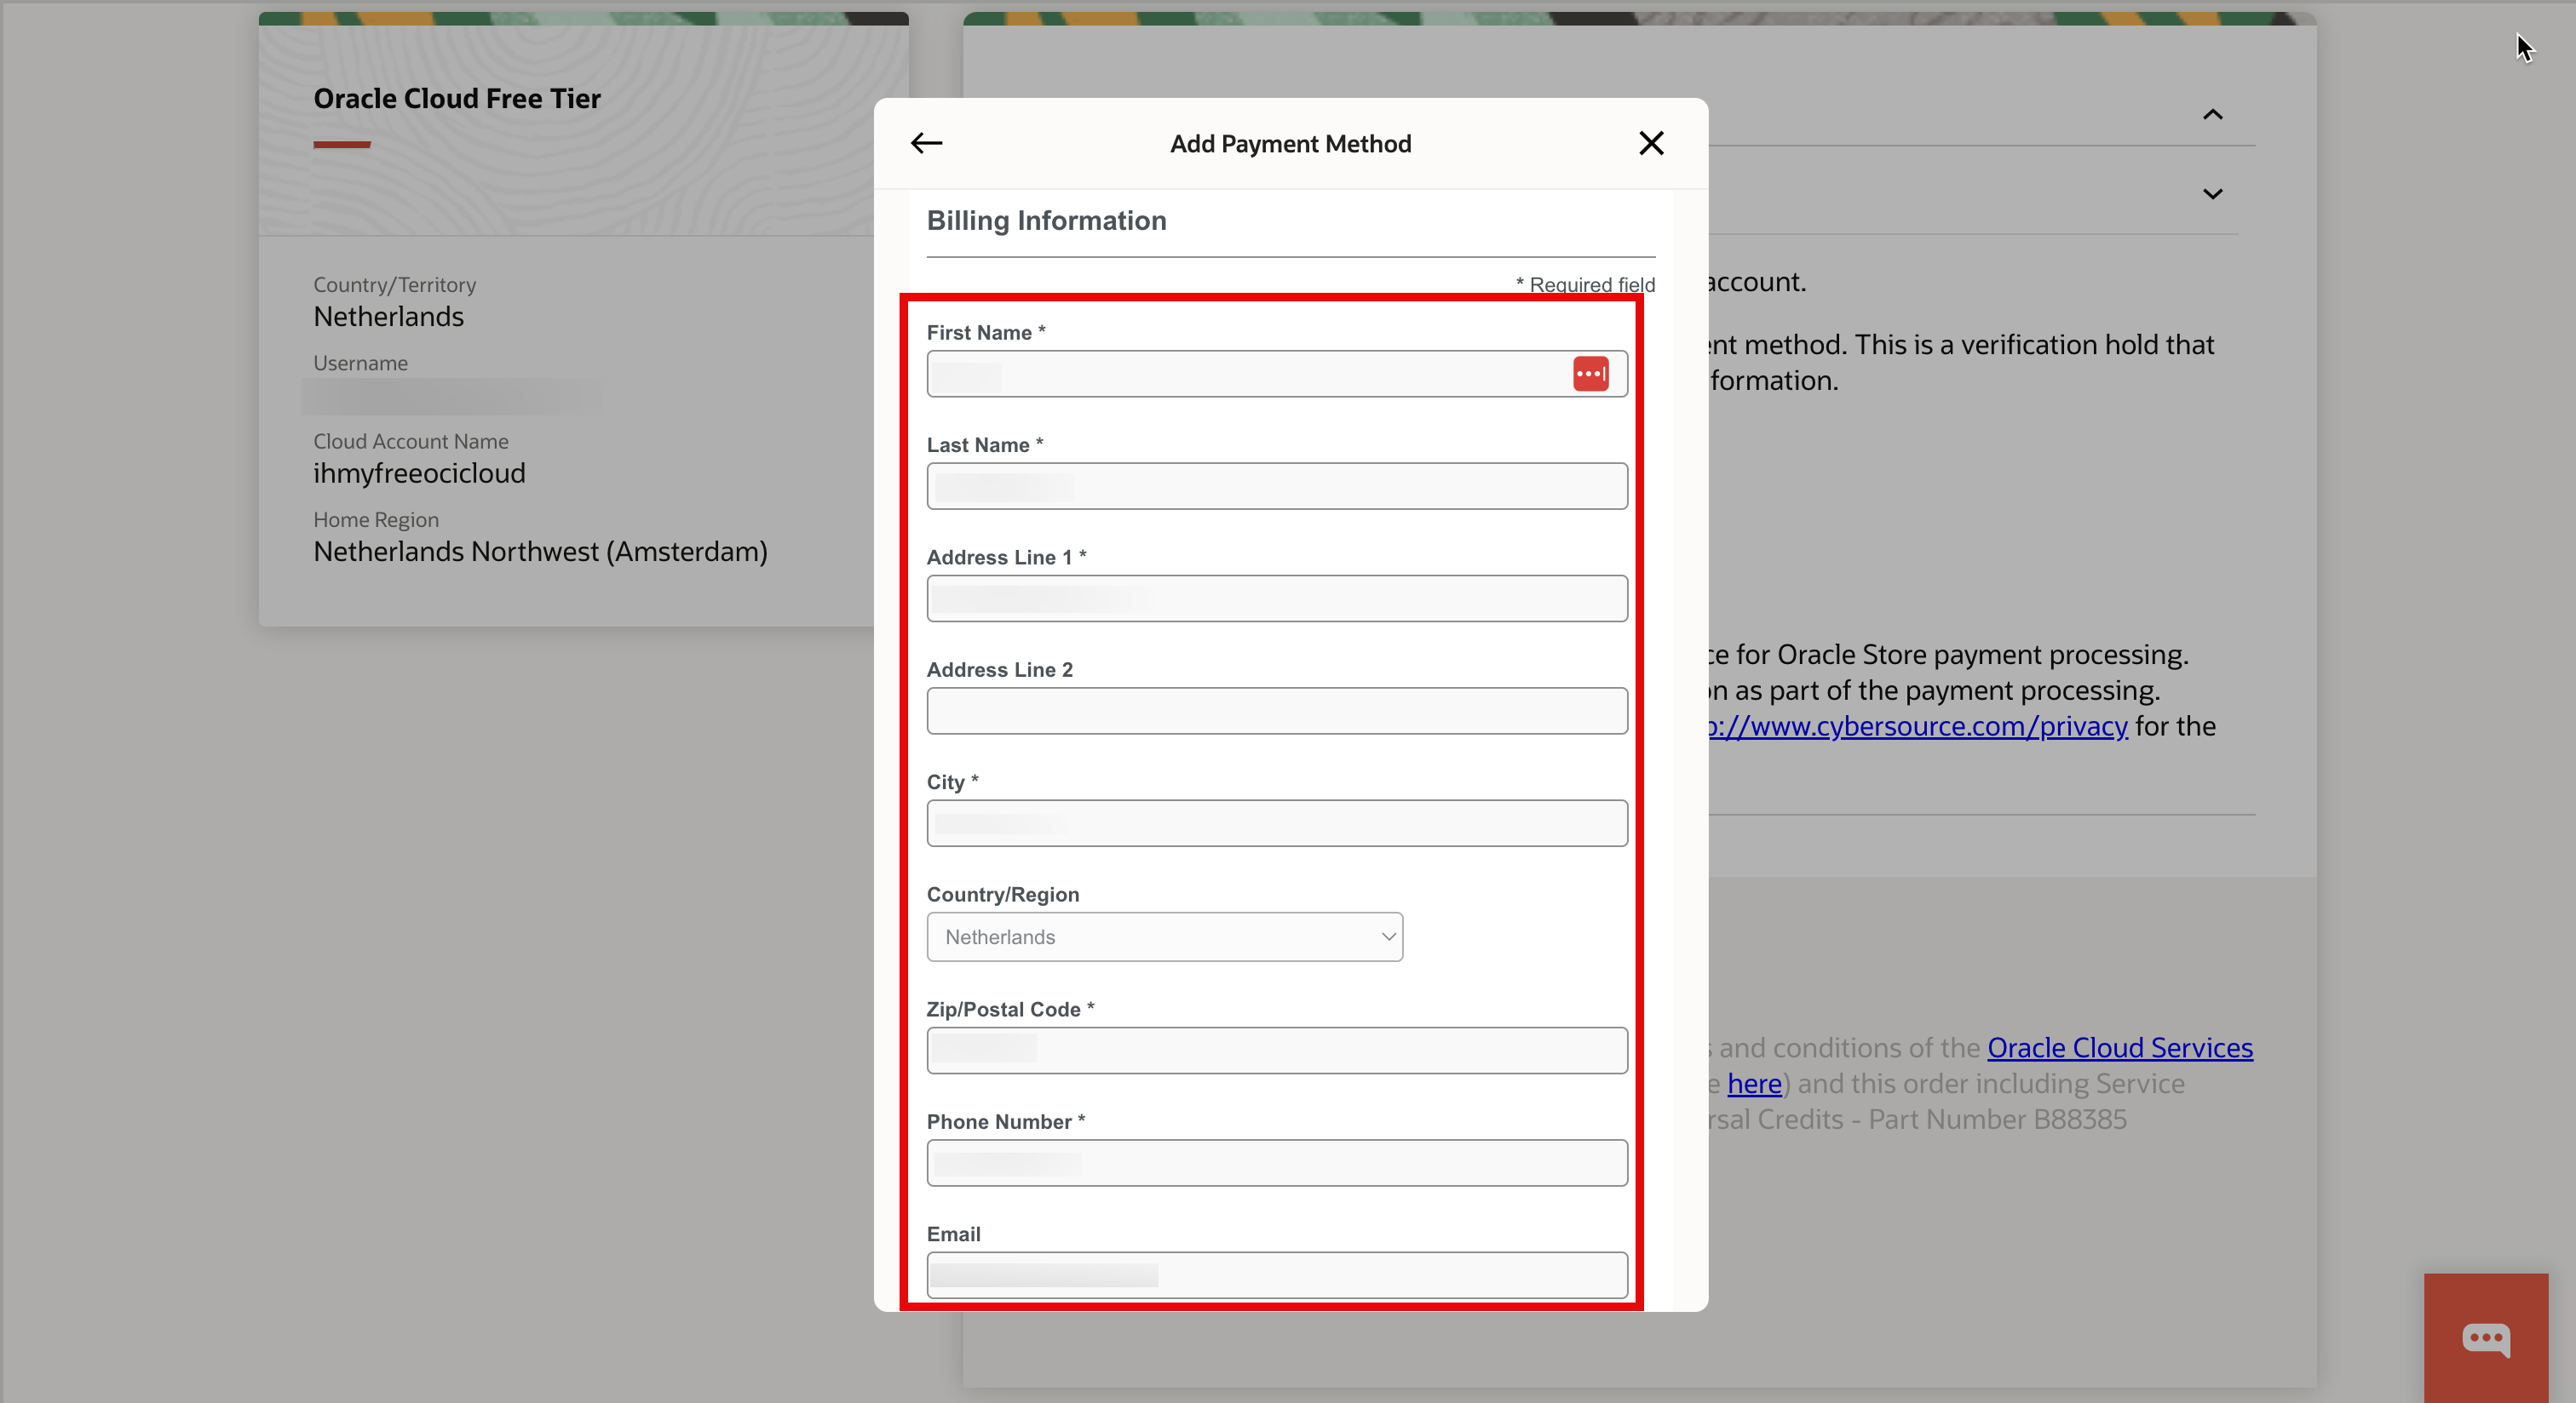This screenshot has width=2576, height=1403.
Task: Follow the 'here' hyperlink
Action: click(x=1754, y=1083)
